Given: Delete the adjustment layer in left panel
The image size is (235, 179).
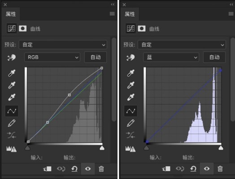Looking at the screenshot, I should (101, 169).
